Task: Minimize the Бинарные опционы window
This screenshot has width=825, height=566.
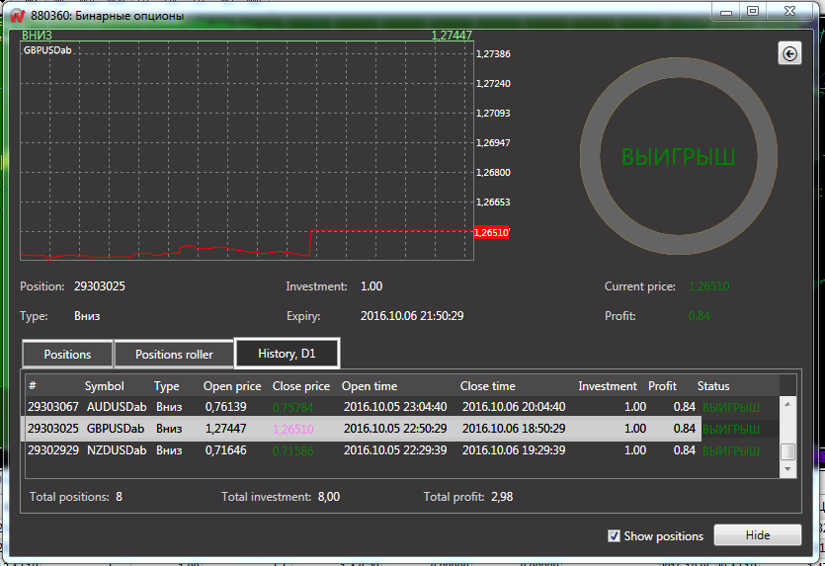Action: (x=726, y=10)
